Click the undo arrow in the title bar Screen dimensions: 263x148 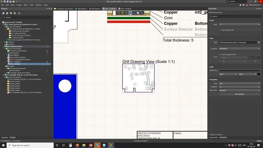pos(16,2)
